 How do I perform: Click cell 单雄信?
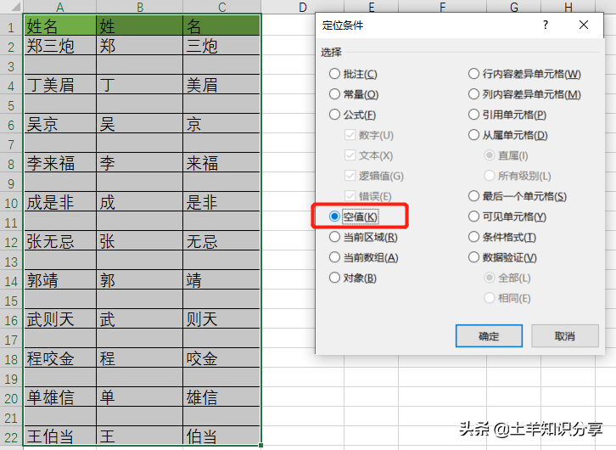tap(60, 397)
